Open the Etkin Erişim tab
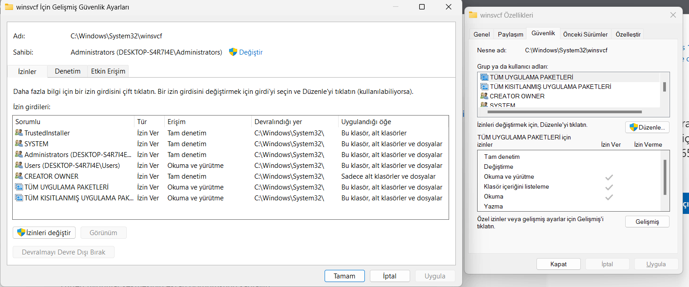 tap(108, 71)
